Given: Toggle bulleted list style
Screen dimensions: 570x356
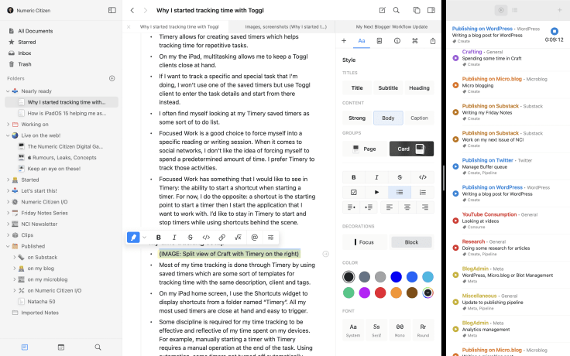Looking at the screenshot, I should [400, 192].
